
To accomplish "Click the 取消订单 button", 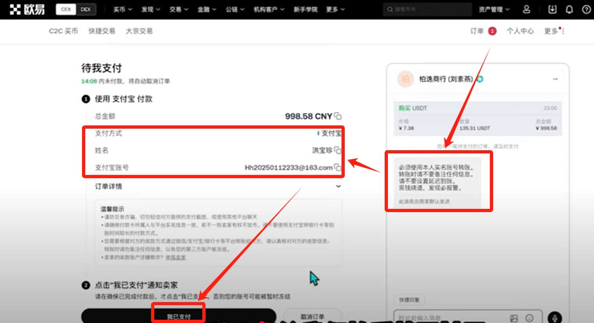I will pyautogui.click(x=312, y=316).
